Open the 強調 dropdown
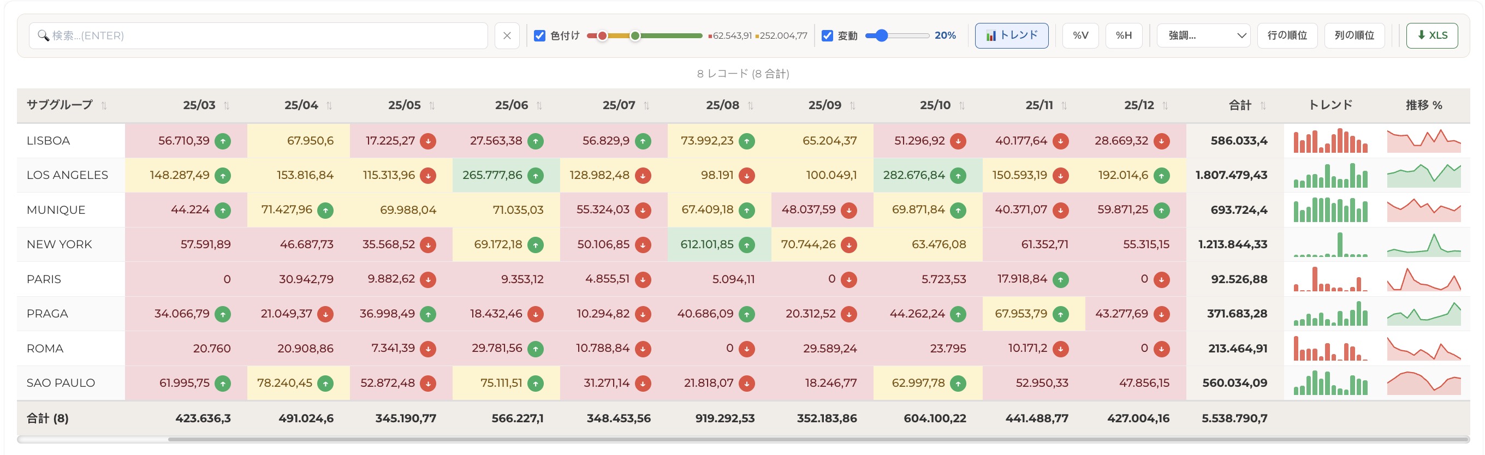 click(x=1203, y=35)
